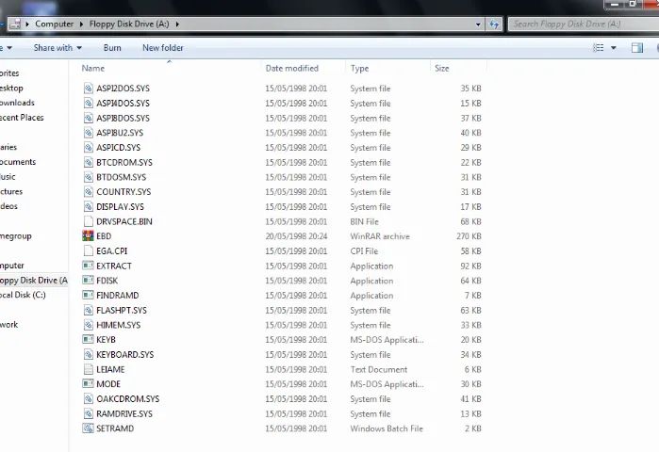Viewport: 659px width, 452px height.
Task: Select the file name HIMEM.SYS
Action: (x=119, y=325)
